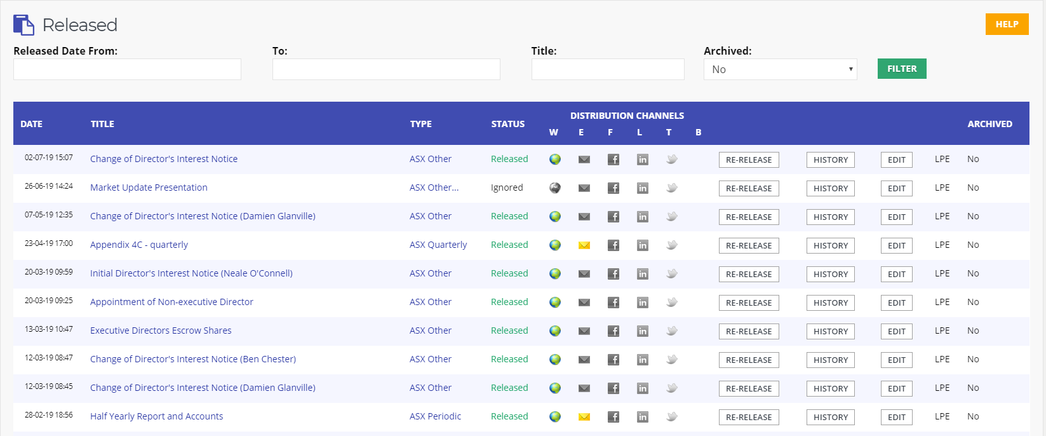Click the TYPE column header
1046x436 pixels.
point(420,124)
